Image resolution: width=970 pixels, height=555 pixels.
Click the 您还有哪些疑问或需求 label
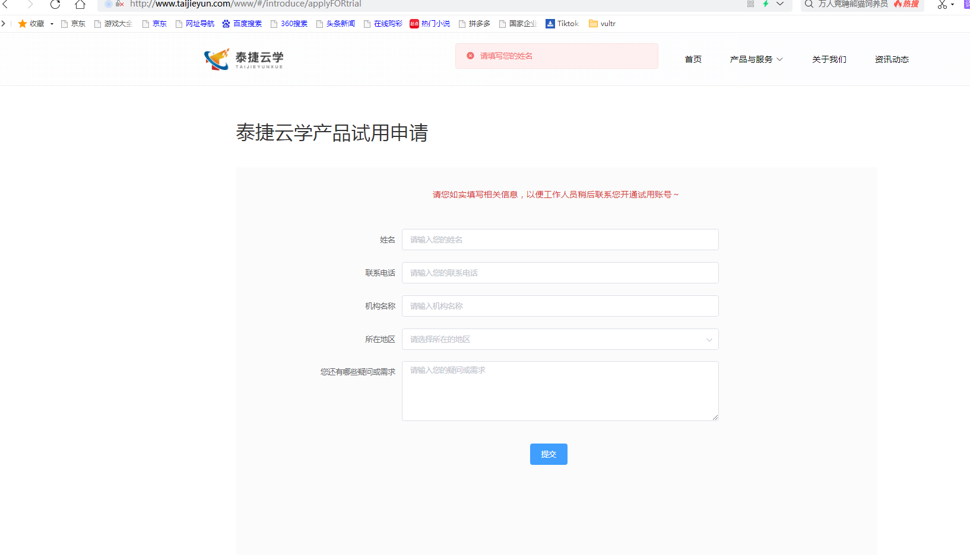coord(358,372)
